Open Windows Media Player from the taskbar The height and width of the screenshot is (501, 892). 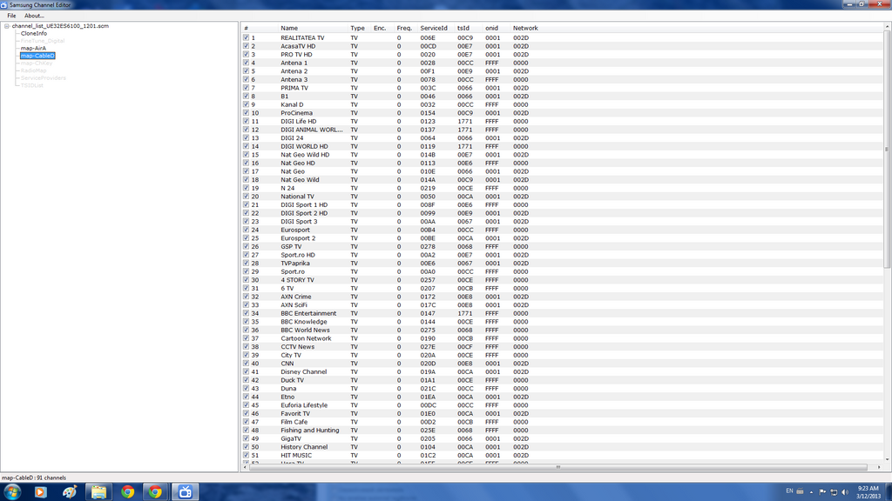40,491
